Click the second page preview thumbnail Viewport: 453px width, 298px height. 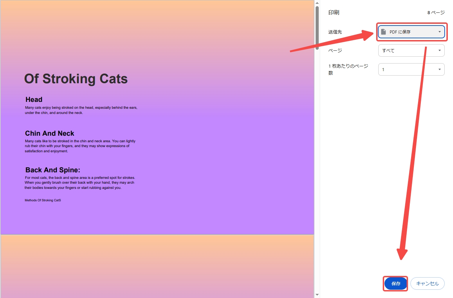[157, 266]
